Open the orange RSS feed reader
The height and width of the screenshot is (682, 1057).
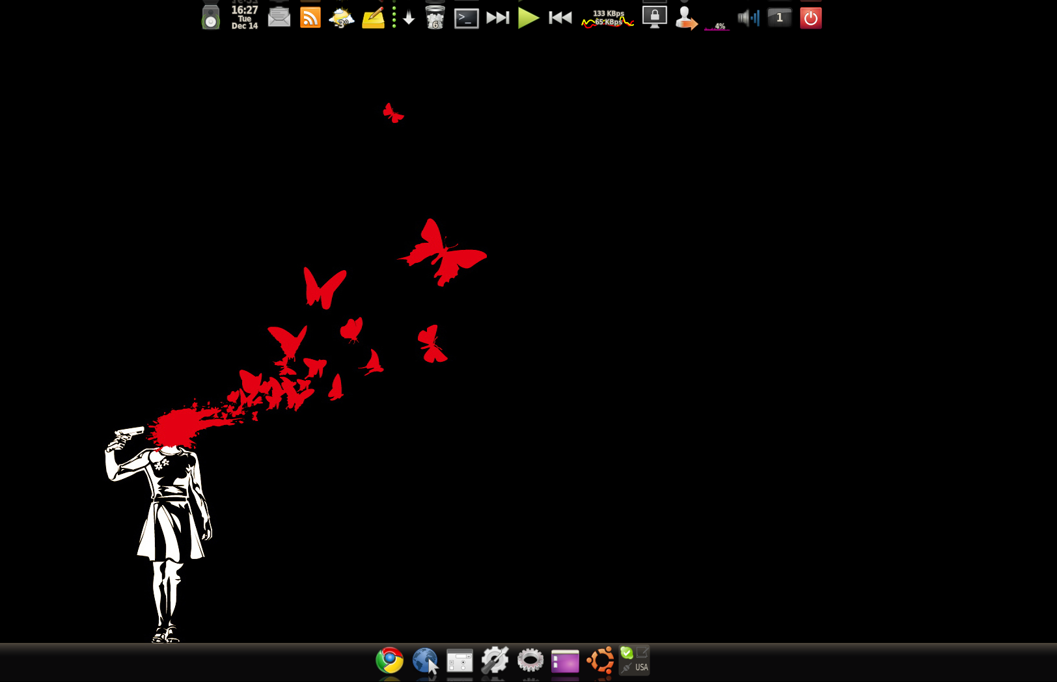point(310,18)
